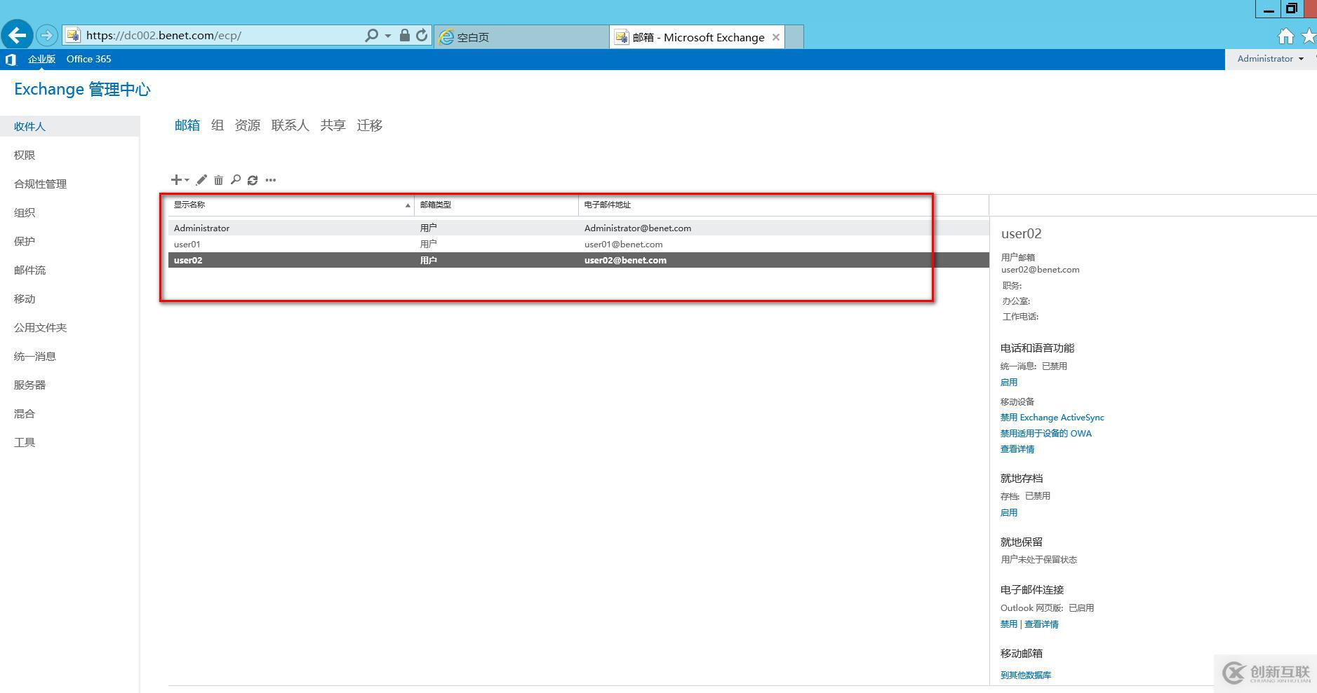The width and height of the screenshot is (1317, 693).
Task: Click the mailbox list search icon
Action: point(236,180)
